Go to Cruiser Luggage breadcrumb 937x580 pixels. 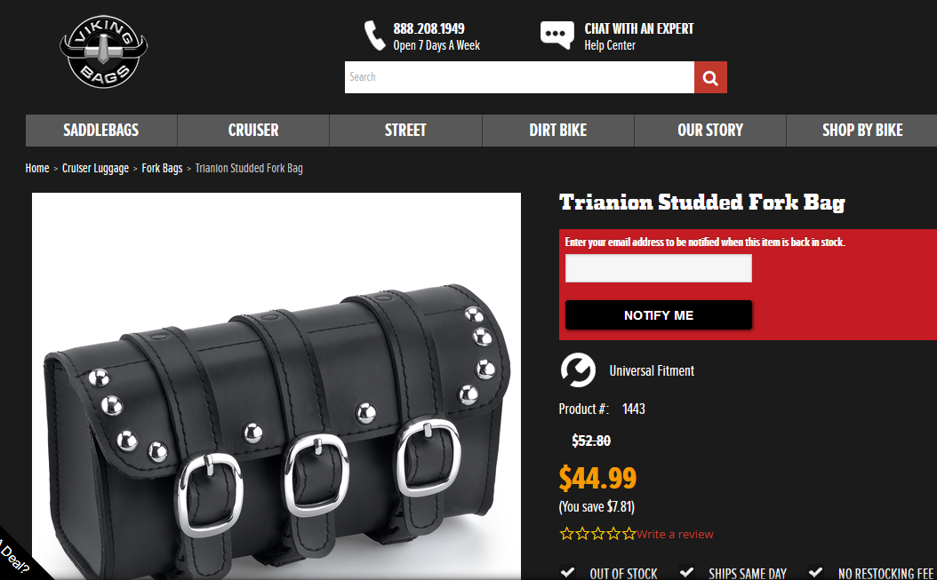pos(96,169)
